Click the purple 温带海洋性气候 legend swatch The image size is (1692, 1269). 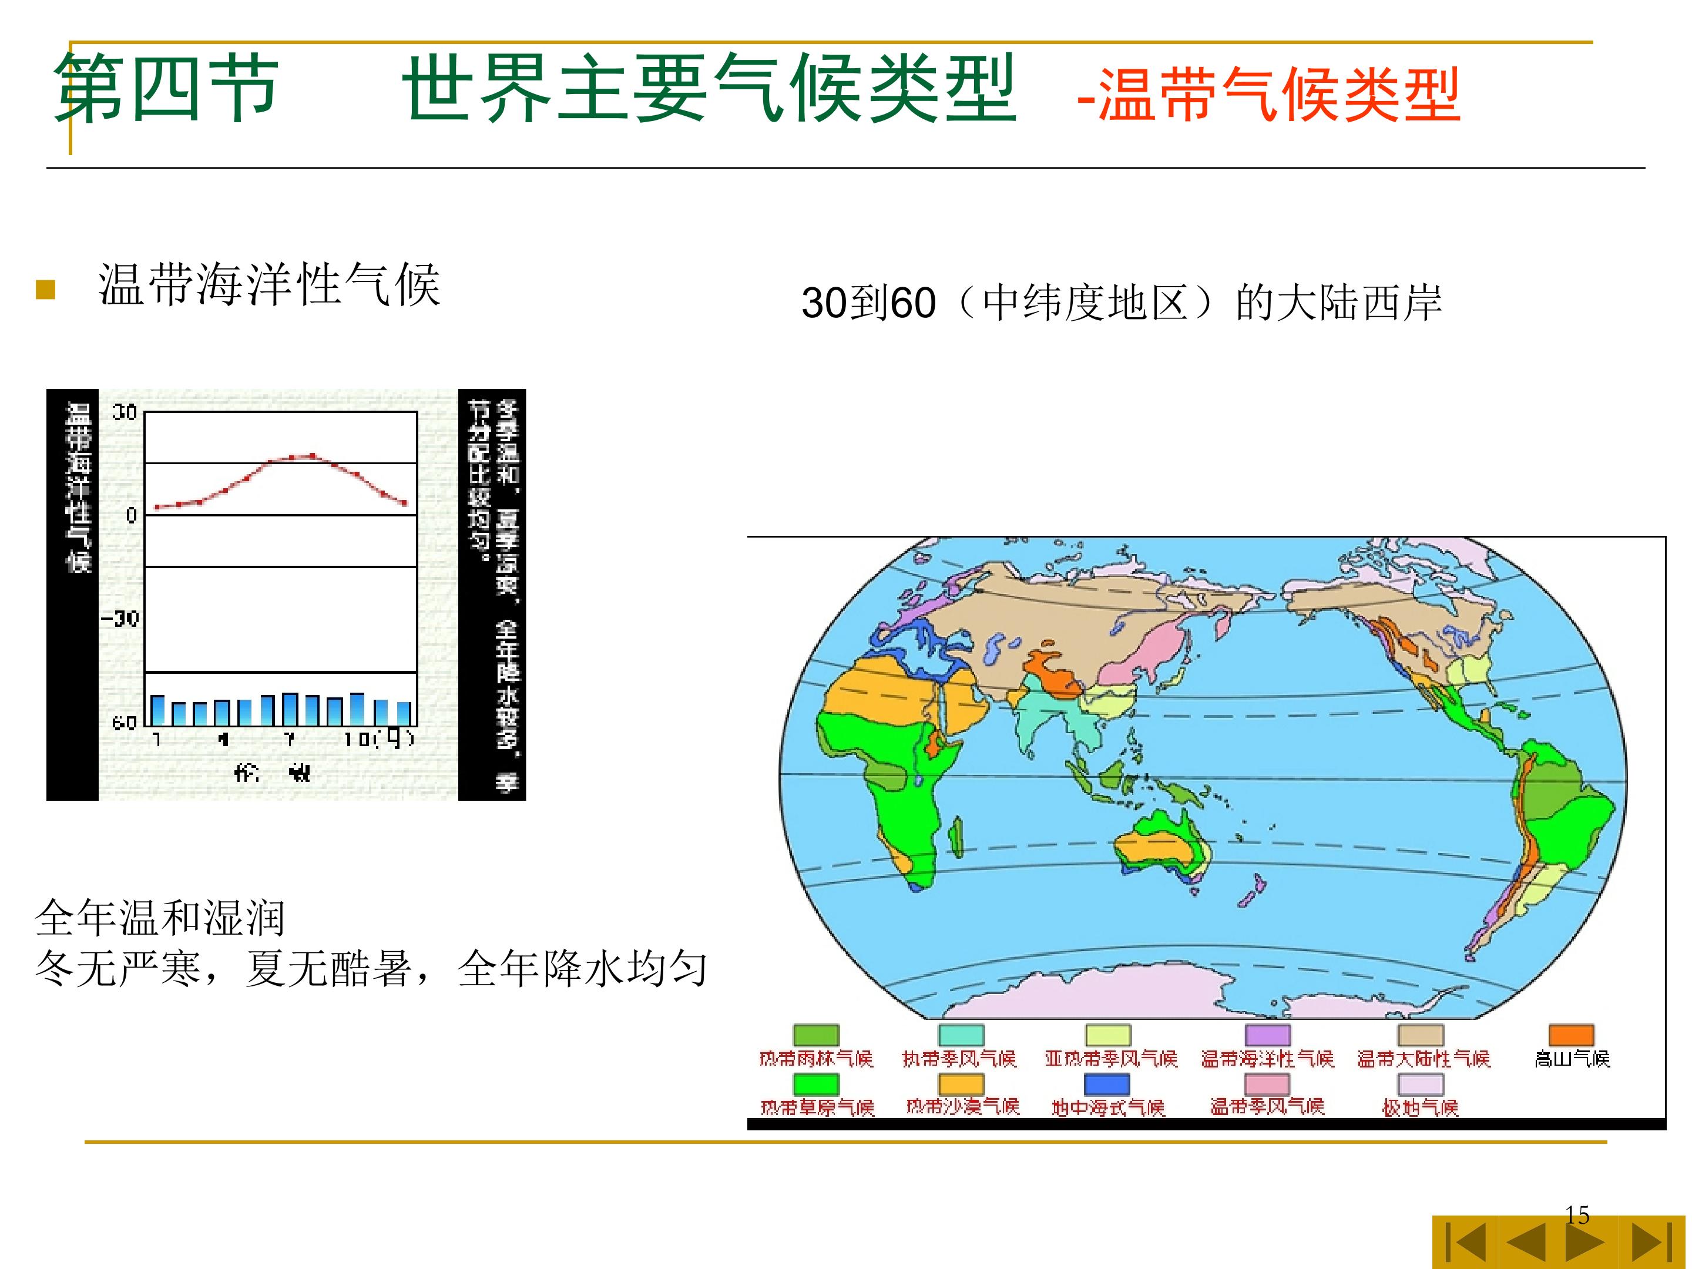(x=1267, y=1035)
